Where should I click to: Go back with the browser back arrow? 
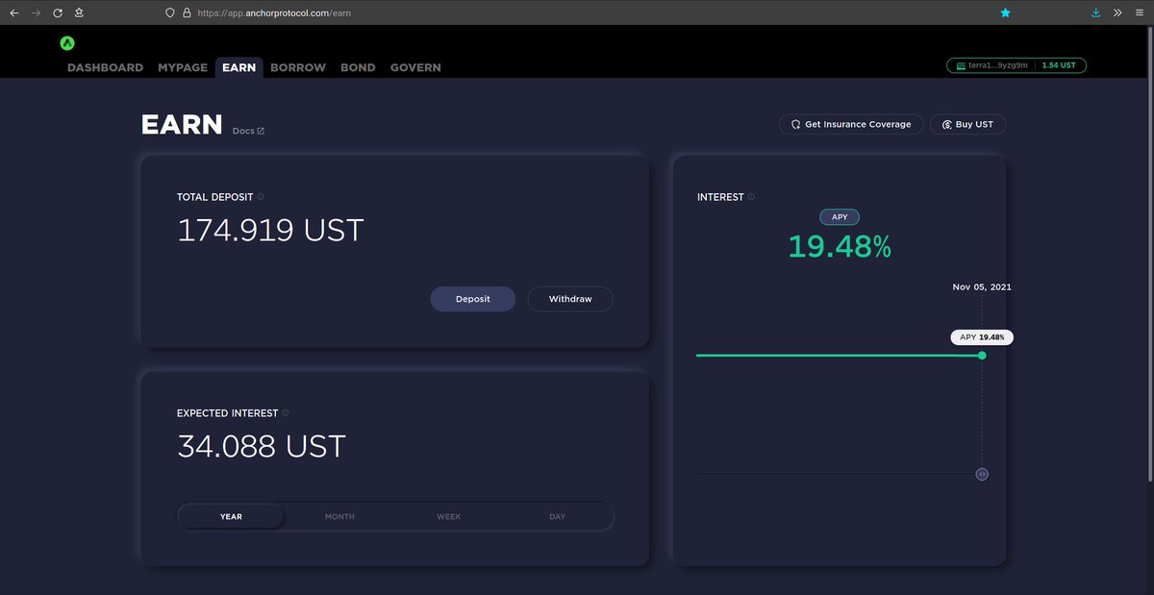coord(13,12)
